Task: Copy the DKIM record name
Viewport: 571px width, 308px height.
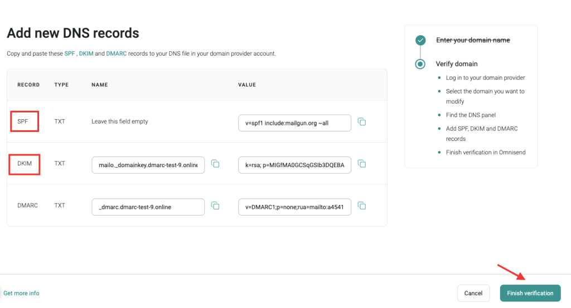Action: coord(215,164)
